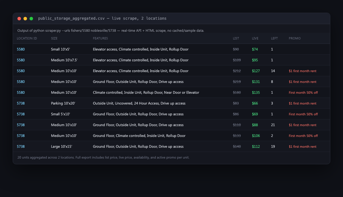
Task: Click the SIZE column header
Action: click(x=54, y=38)
